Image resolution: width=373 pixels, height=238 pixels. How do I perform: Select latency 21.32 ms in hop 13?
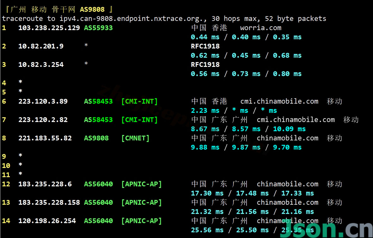click(207, 212)
